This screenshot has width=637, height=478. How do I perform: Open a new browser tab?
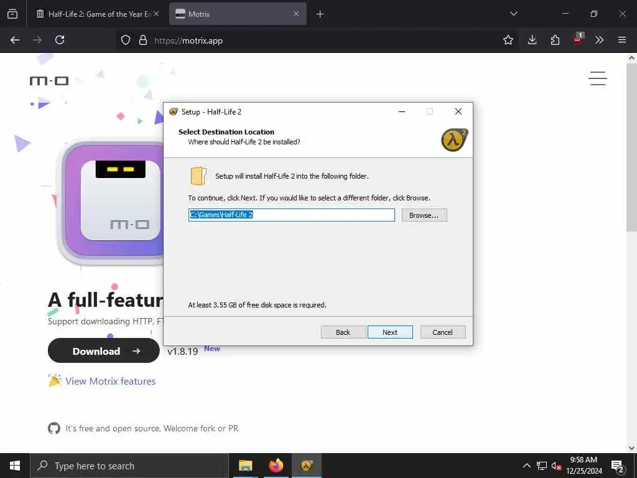pyautogui.click(x=320, y=14)
